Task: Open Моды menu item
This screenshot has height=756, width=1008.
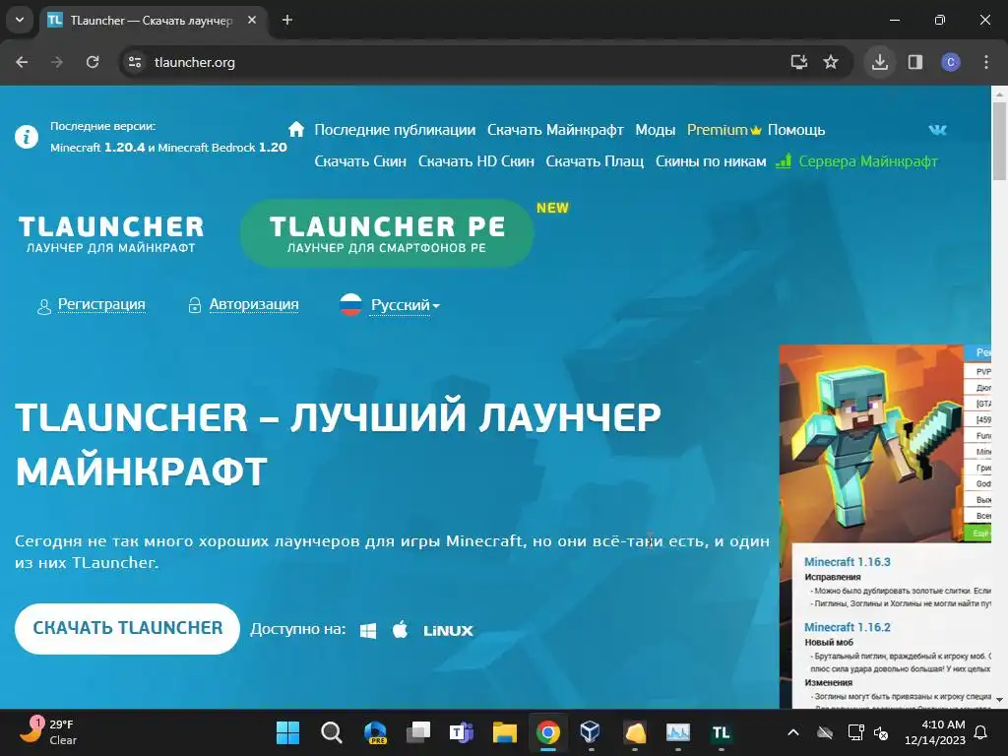Action: coord(655,130)
